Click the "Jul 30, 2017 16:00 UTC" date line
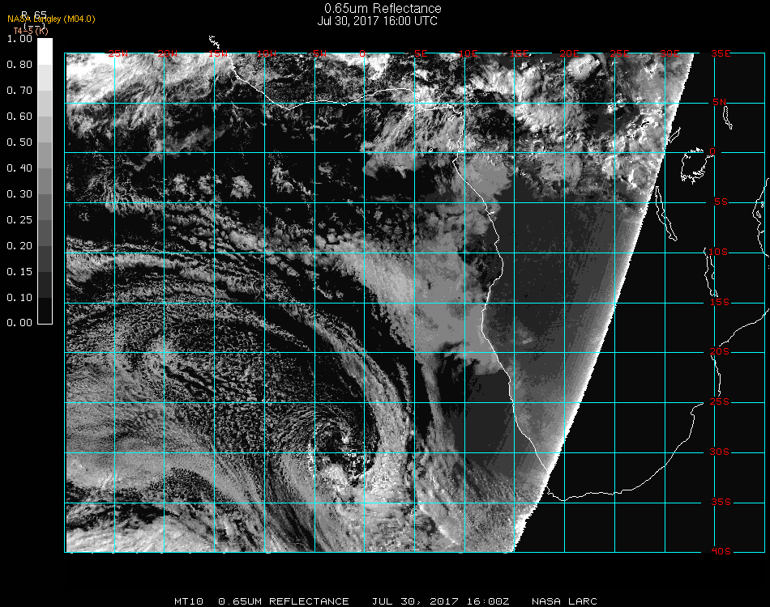Screen dimensions: 770x607 (x=377, y=21)
